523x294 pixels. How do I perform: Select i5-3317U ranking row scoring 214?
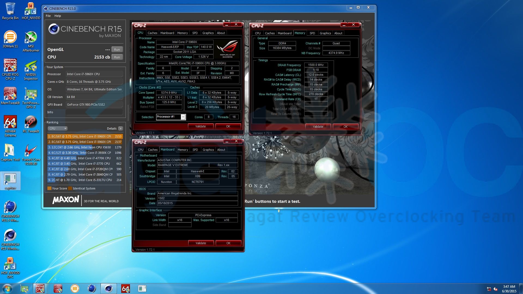coord(85,180)
